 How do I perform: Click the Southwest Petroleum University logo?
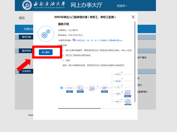[28, 5]
